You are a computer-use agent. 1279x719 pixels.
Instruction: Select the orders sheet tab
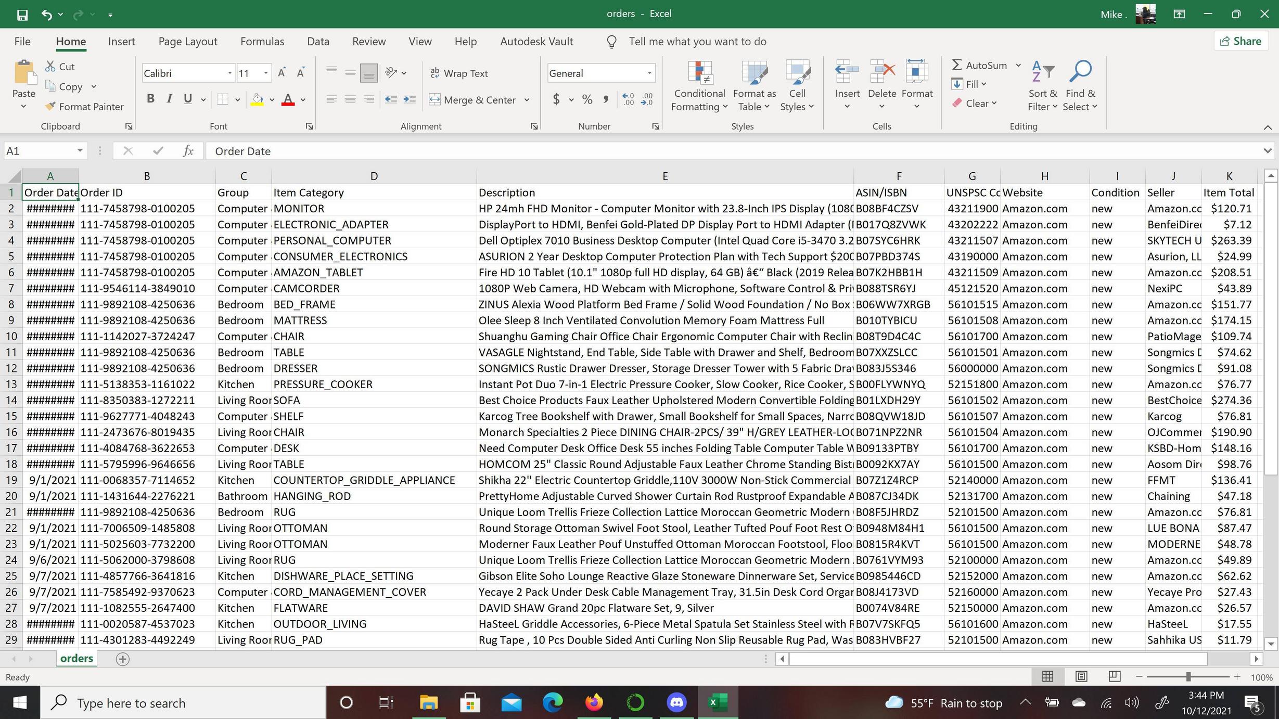(x=76, y=658)
